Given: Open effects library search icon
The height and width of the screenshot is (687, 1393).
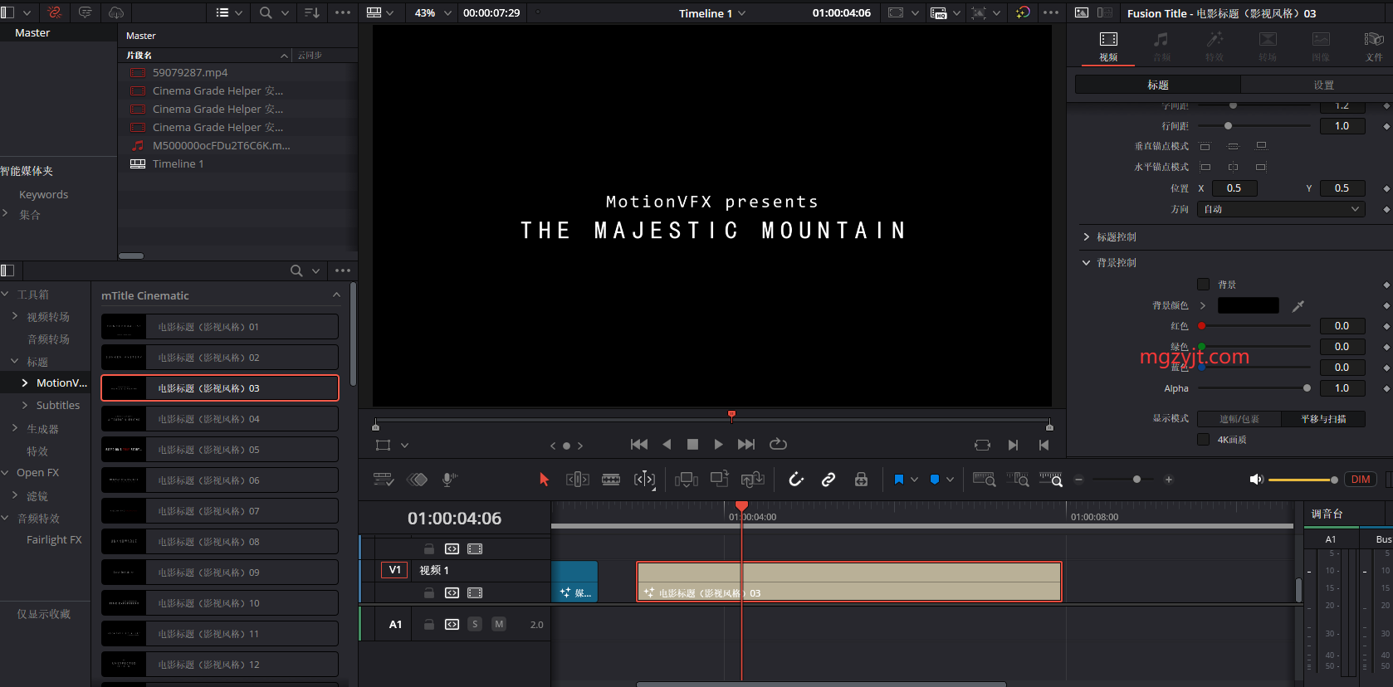Looking at the screenshot, I should (296, 270).
